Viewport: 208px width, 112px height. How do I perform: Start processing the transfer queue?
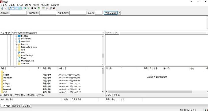[x=28, y=8]
